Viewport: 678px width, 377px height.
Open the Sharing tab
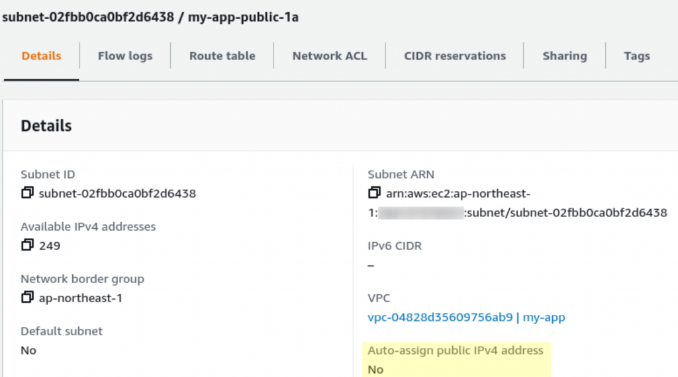click(564, 56)
